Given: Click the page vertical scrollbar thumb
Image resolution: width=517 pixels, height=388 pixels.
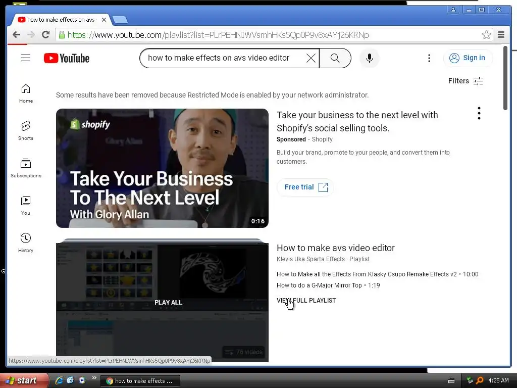Looking at the screenshot, I should 505,78.
